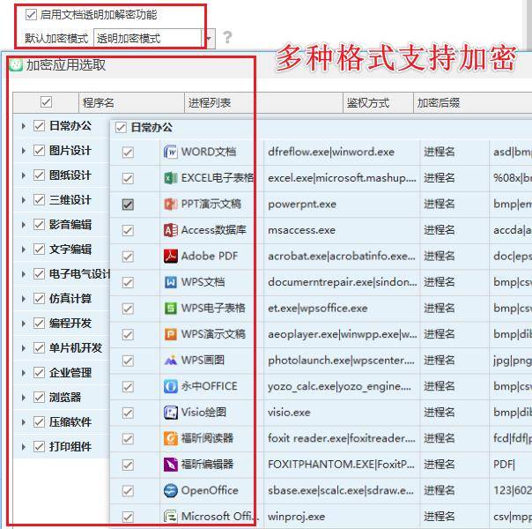The height and width of the screenshot is (529, 532).
Task: Uncheck the EXCEL电子表格 row checkbox
Action: tap(128, 178)
